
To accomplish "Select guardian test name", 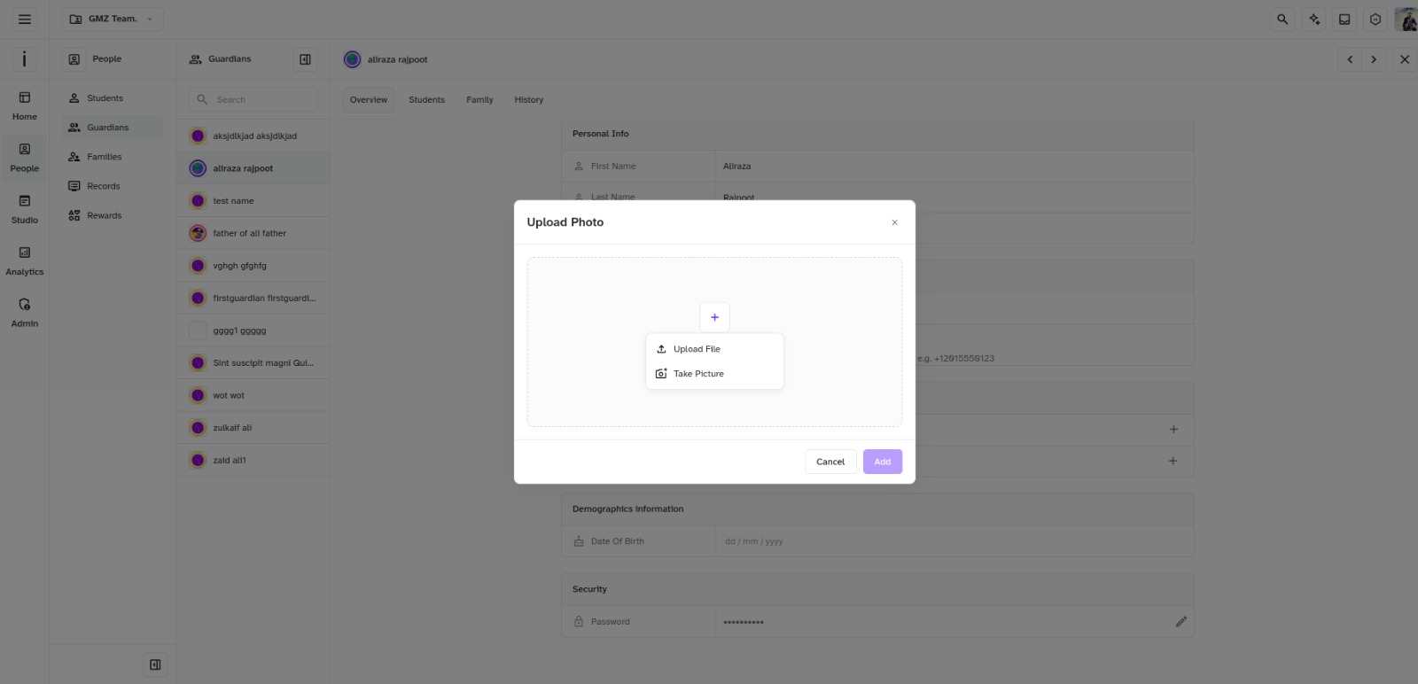I will click(x=253, y=201).
